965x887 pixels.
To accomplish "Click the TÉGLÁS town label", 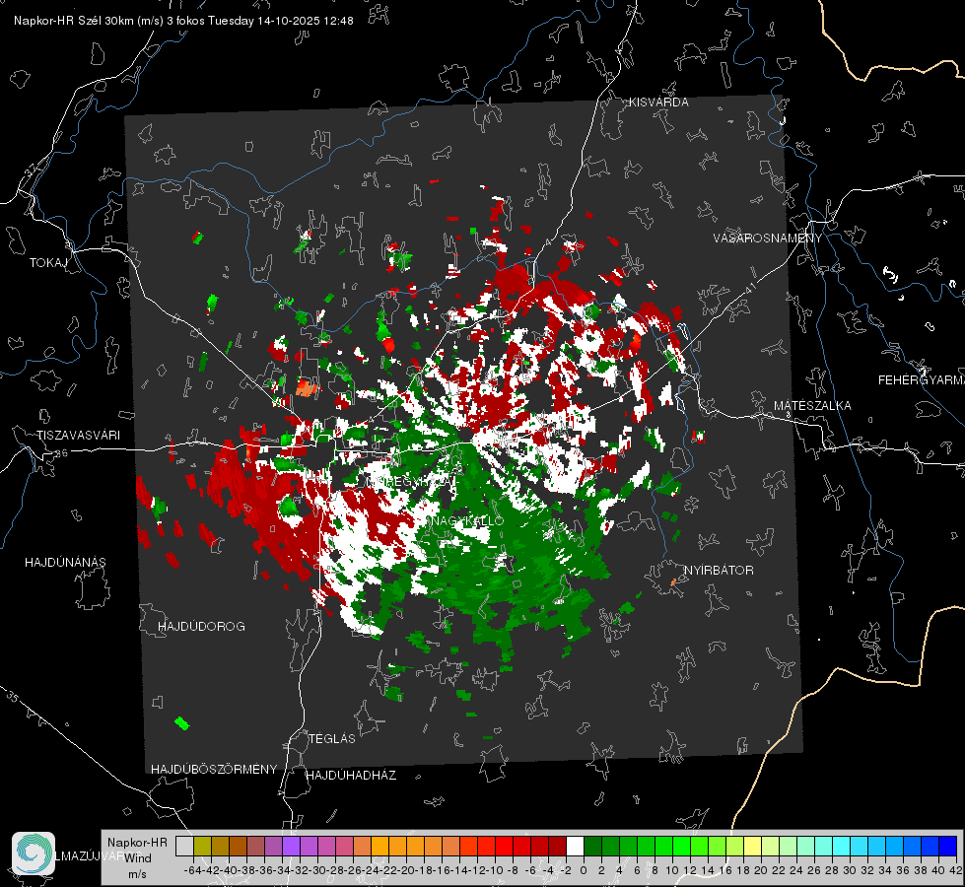I will click(x=332, y=738).
